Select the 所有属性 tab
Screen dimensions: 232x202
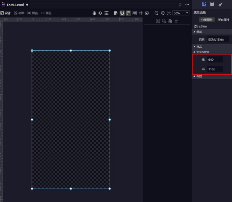coord(223,20)
